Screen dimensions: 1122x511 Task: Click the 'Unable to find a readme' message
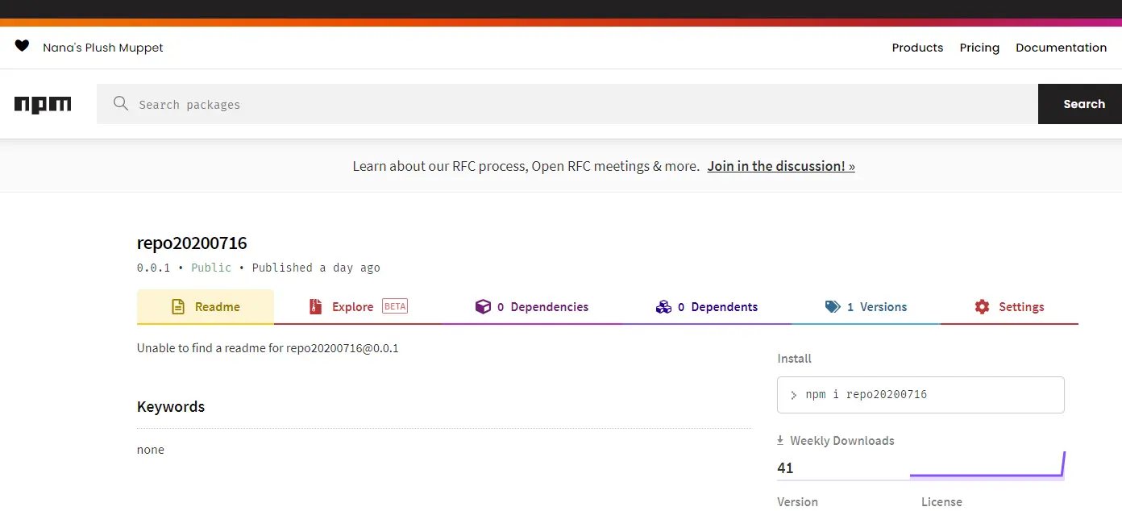(268, 348)
